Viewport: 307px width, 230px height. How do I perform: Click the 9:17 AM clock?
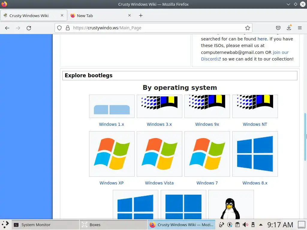tap(280, 225)
